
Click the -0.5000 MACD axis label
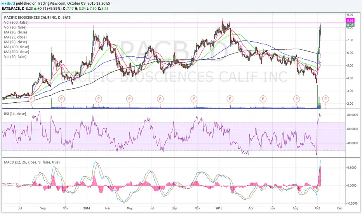tap(352, 203)
